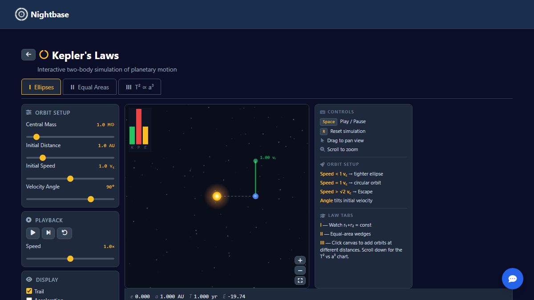This screenshot has height=300, width=534.
Task: Open the chat bubble in the corner
Action: [x=512, y=279]
